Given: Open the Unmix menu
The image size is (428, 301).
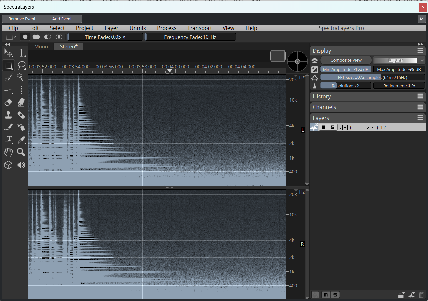Looking at the screenshot, I should coord(138,28).
